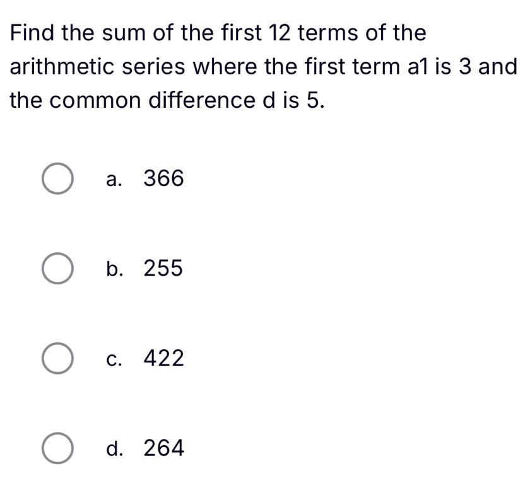Screen dimensions: 530x483
Task: Click the option letter "d."
Action: pyautogui.click(x=115, y=449)
